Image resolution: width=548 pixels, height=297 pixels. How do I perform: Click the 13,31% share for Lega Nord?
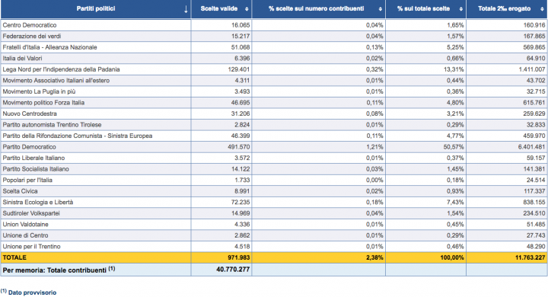(454, 69)
